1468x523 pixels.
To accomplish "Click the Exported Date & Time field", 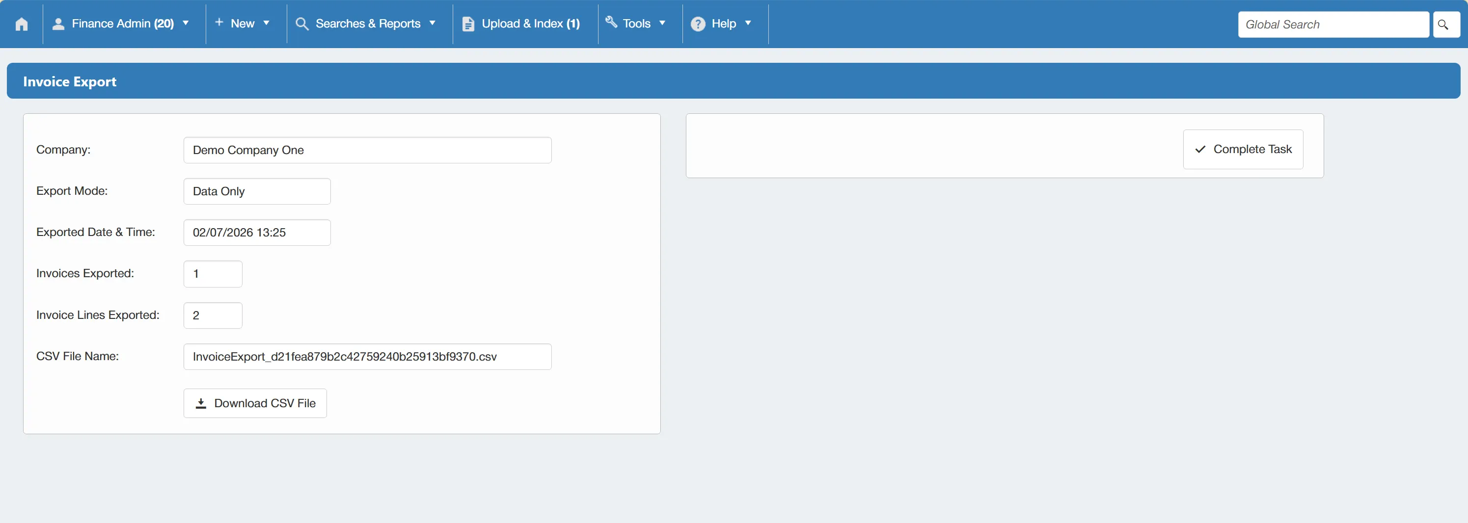I will coord(257,233).
